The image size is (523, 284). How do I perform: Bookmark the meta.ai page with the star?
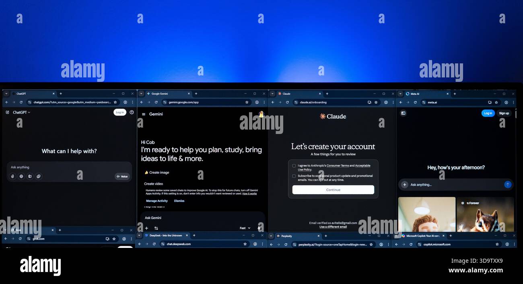[496, 102]
